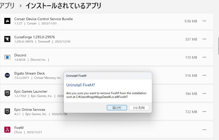Click the 9.96 MB size value
219x140 pixels.
coord(191,21)
